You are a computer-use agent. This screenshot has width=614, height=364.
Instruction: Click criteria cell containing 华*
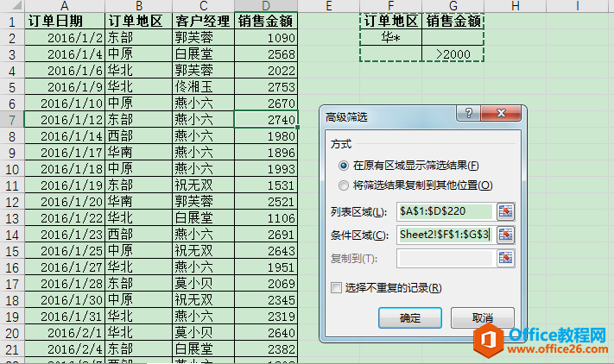coord(391,38)
